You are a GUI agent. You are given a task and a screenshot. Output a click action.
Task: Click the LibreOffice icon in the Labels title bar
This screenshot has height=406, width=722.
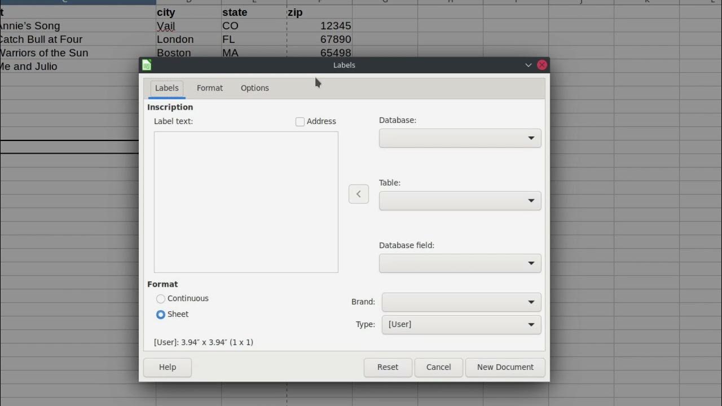(147, 65)
